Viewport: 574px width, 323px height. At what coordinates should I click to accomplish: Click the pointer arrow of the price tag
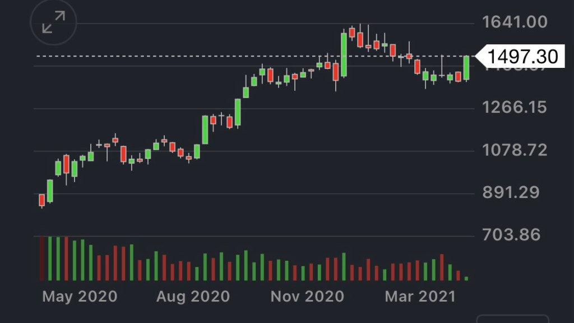click(479, 56)
